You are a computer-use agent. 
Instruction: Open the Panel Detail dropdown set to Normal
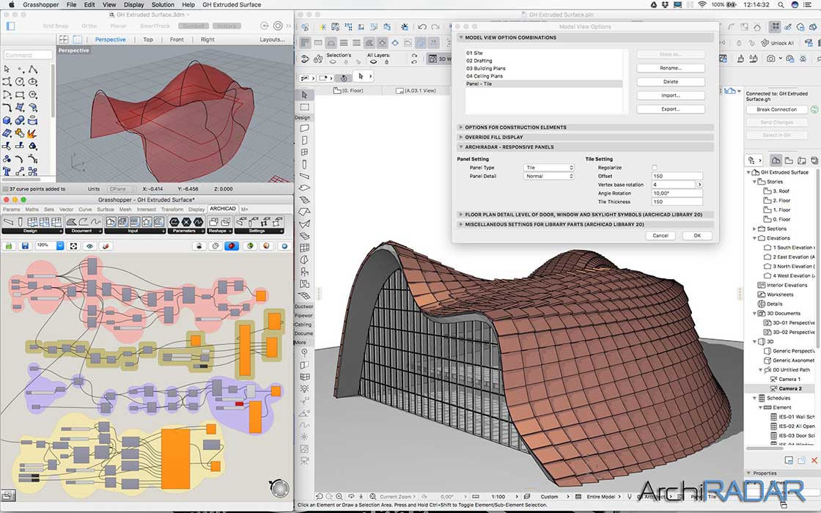click(549, 177)
